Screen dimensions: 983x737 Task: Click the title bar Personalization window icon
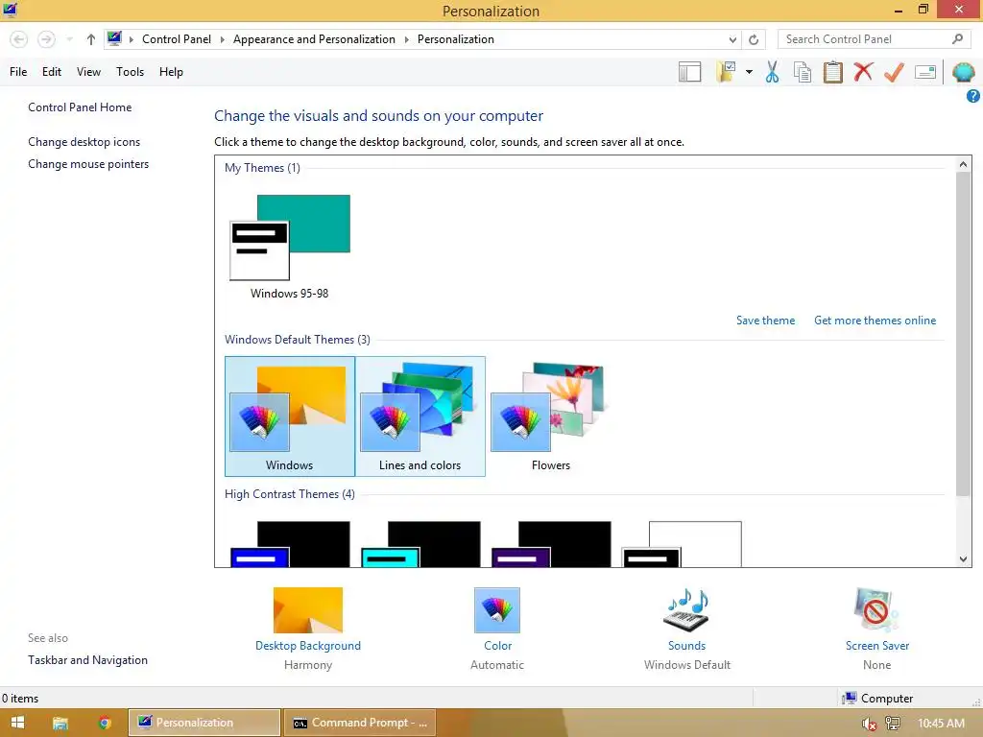point(10,10)
